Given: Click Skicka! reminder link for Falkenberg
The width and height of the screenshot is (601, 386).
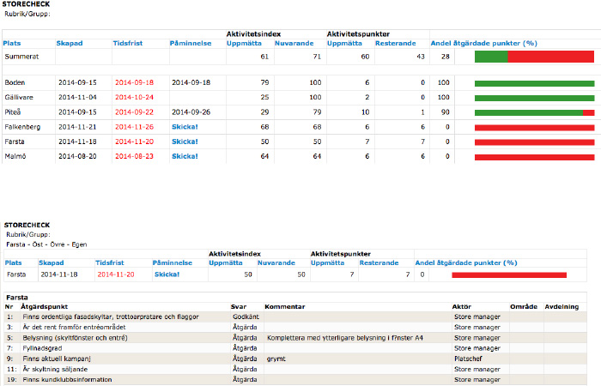Looking at the screenshot, I should (184, 126).
